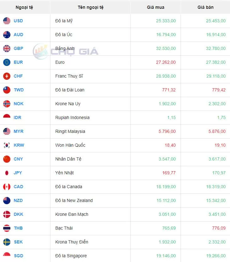Click the Swiss flag icon

pos(7,76)
